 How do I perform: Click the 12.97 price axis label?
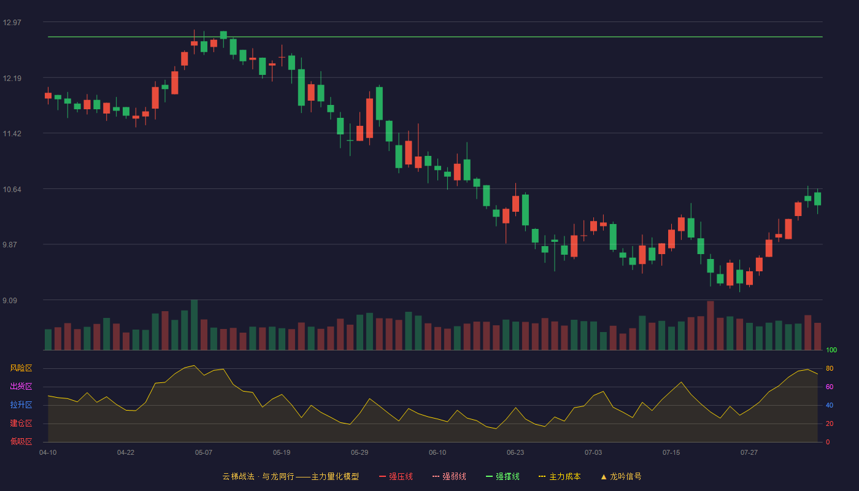[12, 23]
